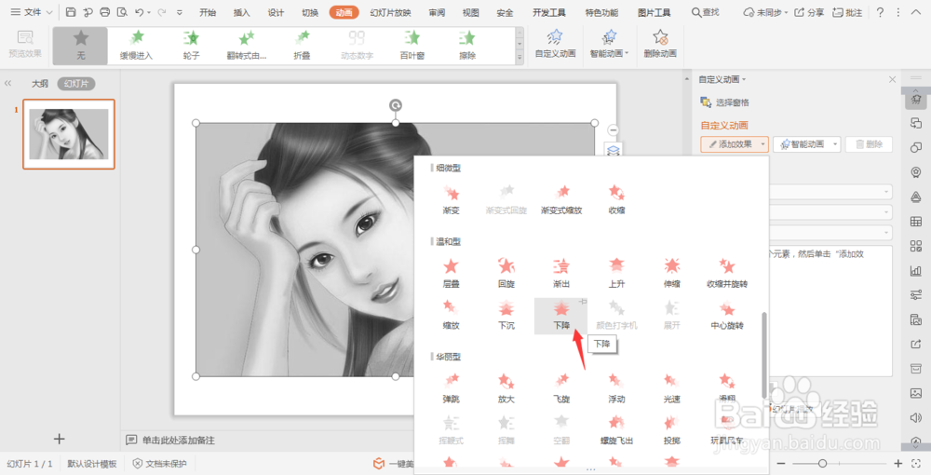Choose the 渐变式缩放 animation effect
This screenshot has height=475, width=931.
point(561,199)
